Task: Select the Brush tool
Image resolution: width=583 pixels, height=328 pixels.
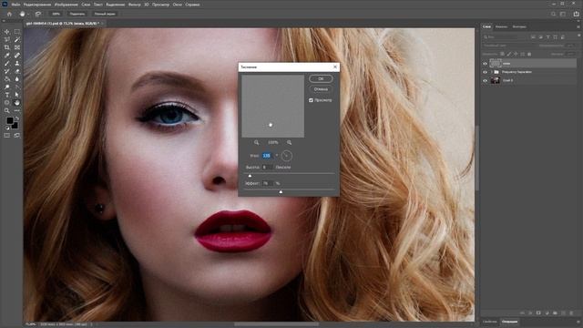Action: [7, 63]
